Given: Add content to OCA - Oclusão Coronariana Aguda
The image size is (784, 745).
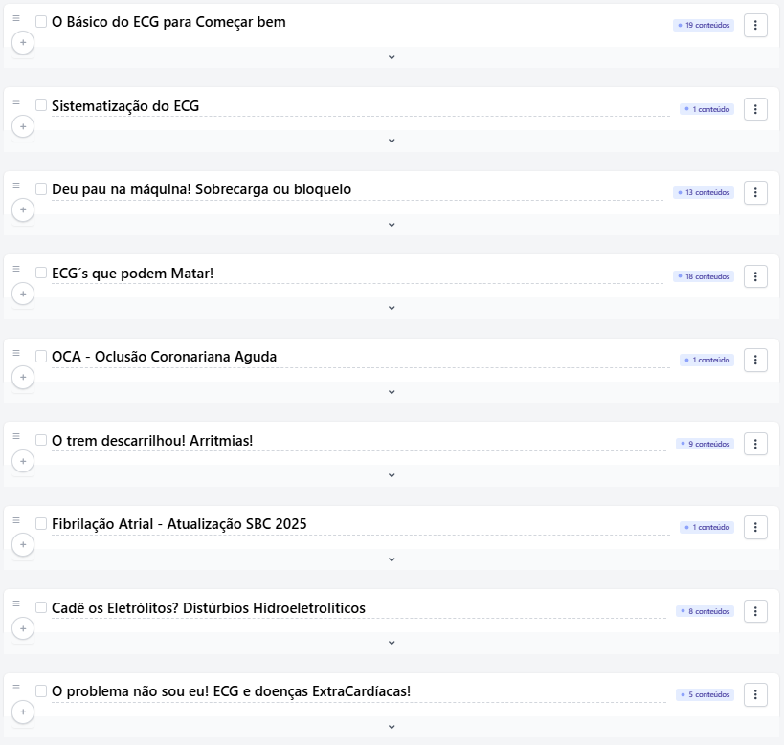Looking at the screenshot, I should (23, 378).
